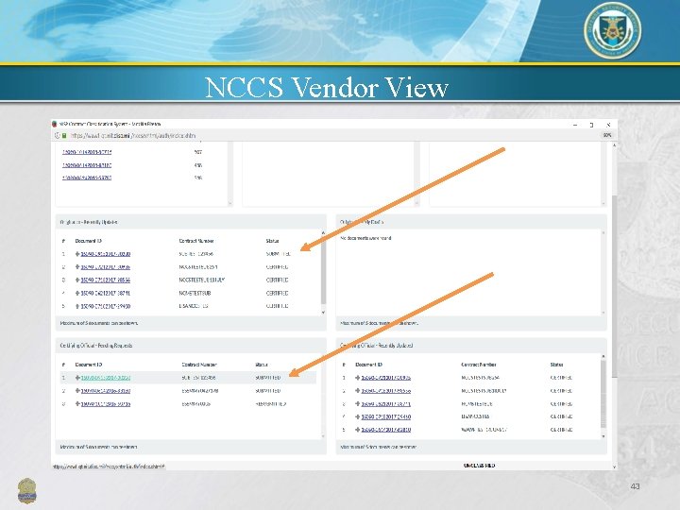680x510 pixels.
Task: Click the UNCLASSIFIED banner at page bottom
Action: [x=479, y=466]
